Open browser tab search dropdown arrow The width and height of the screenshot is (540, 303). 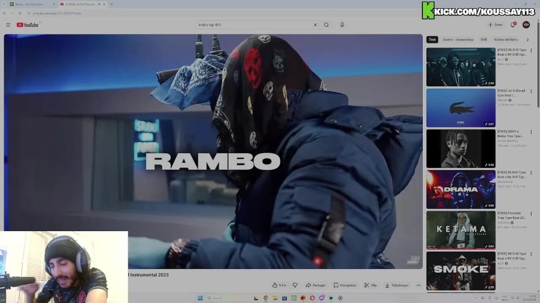[x=5, y=4]
